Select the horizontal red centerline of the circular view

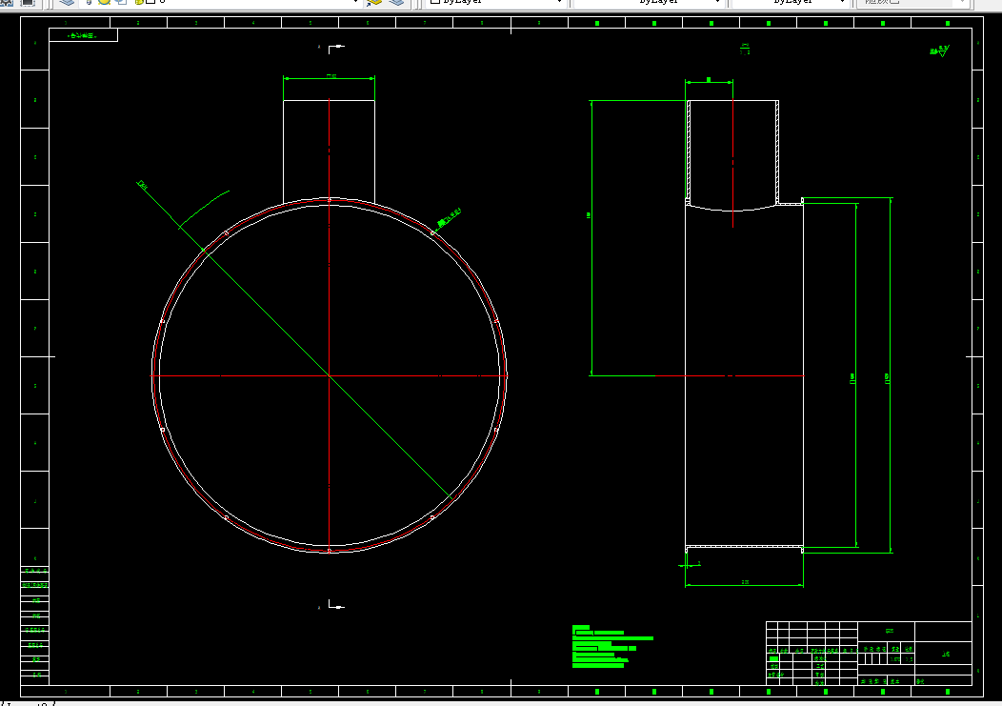click(x=330, y=376)
